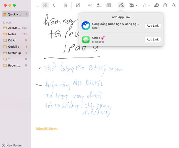Open the tinhte.vn hyperlink

[x=47, y=129]
